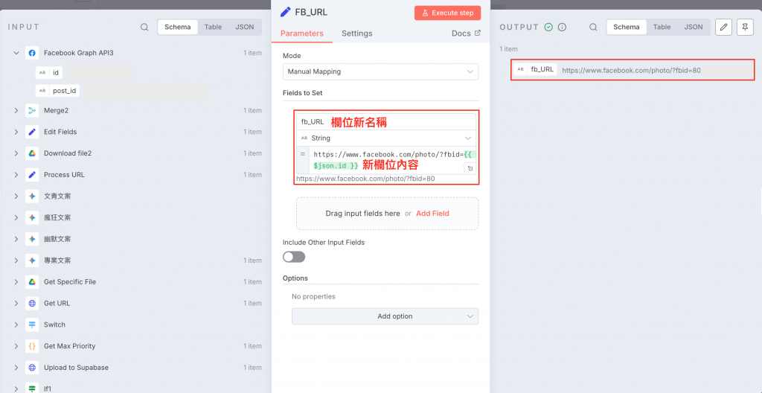Expand the Process URL node
The height and width of the screenshot is (393, 762).
tap(16, 175)
